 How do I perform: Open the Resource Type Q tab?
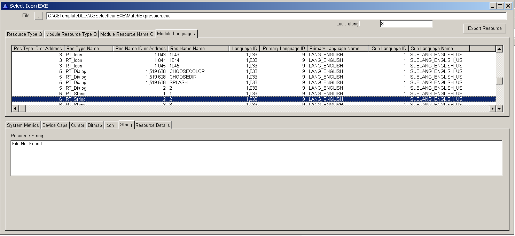(x=24, y=34)
